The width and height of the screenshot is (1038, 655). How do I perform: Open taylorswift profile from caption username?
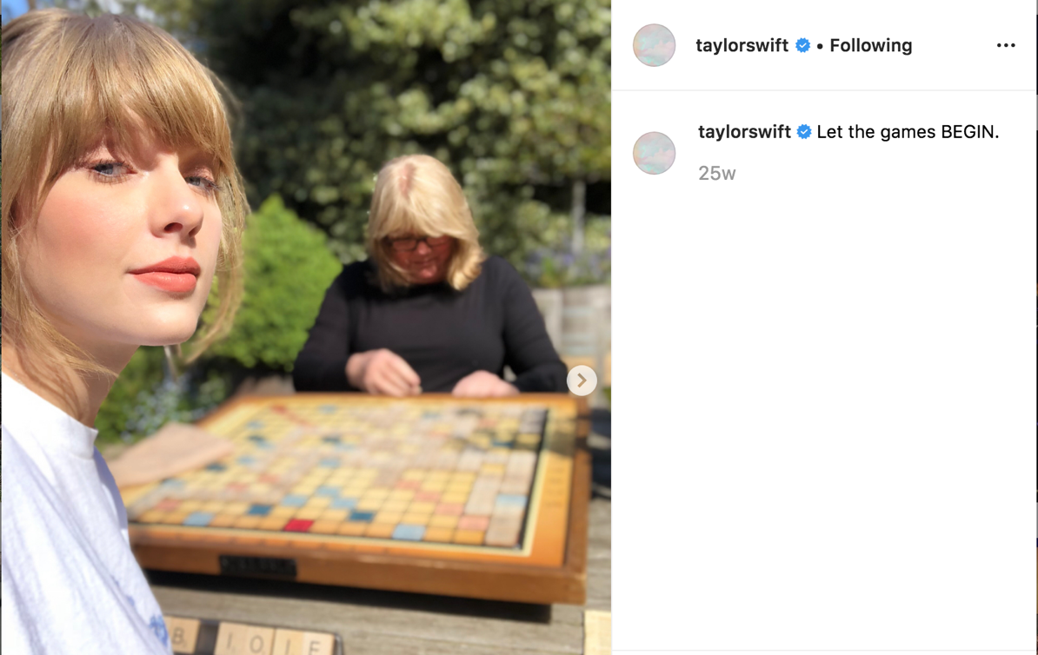744,132
